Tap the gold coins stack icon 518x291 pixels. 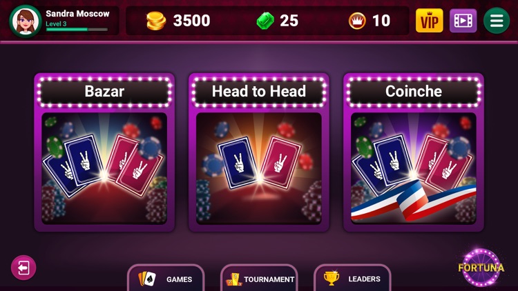click(156, 21)
